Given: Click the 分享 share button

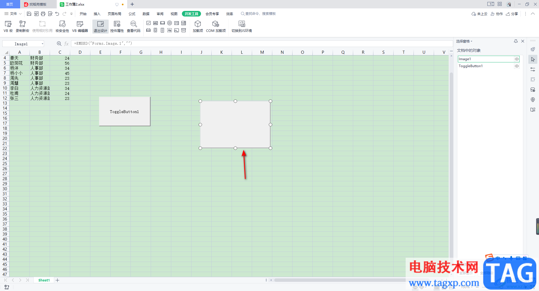Looking at the screenshot, I should point(512,14).
